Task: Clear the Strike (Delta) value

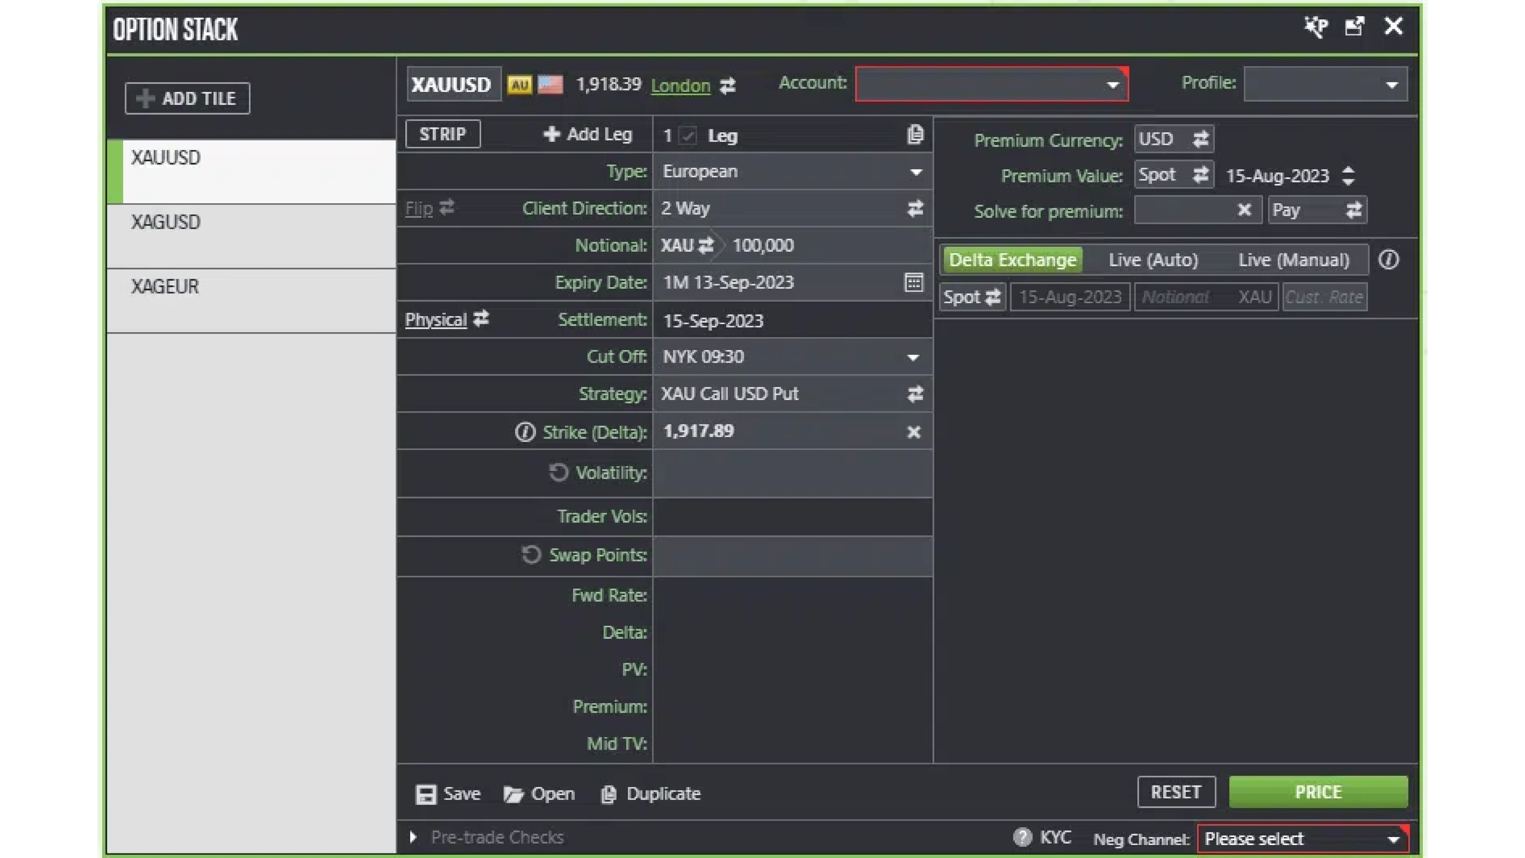Action: tap(913, 432)
